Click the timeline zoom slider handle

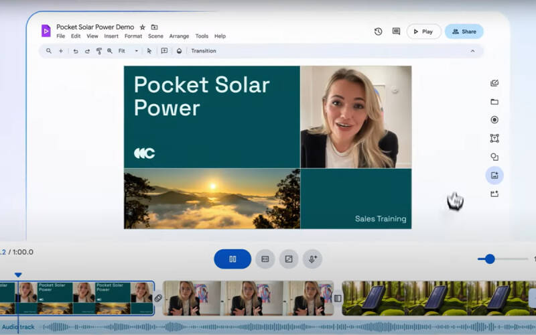tap(490, 259)
